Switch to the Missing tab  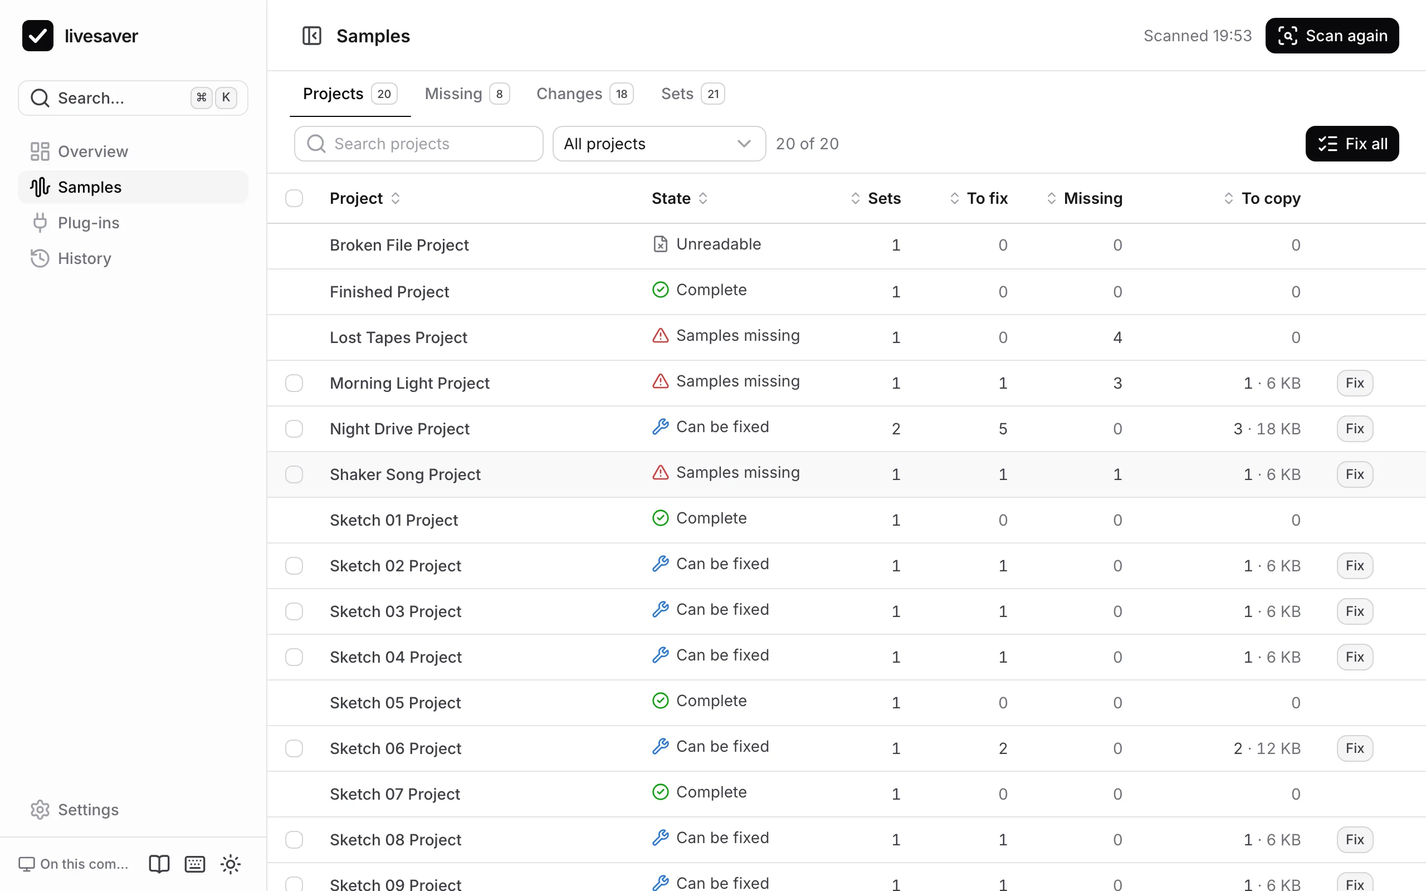(x=467, y=94)
